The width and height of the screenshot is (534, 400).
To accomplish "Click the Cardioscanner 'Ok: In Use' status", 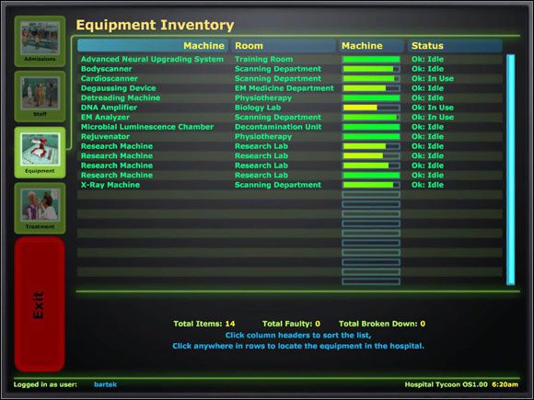I will click(433, 78).
